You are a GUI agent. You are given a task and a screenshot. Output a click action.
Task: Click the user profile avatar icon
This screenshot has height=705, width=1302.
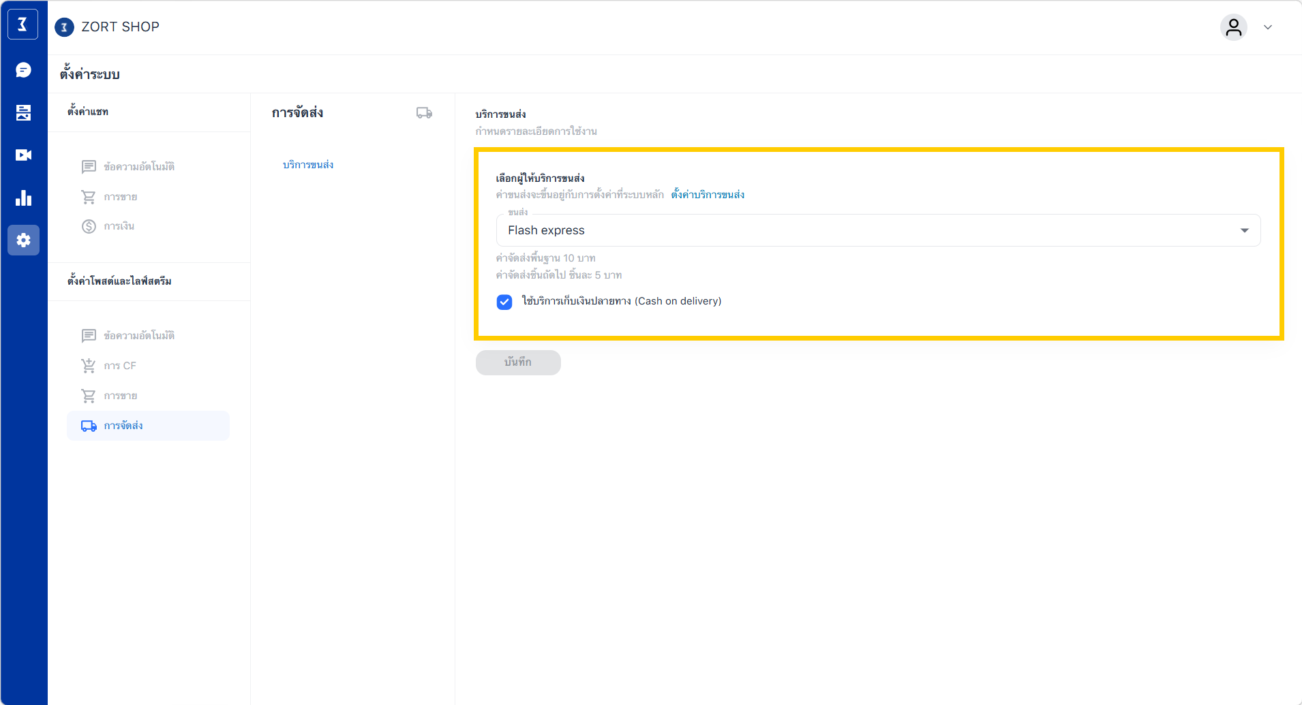pyautogui.click(x=1233, y=27)
